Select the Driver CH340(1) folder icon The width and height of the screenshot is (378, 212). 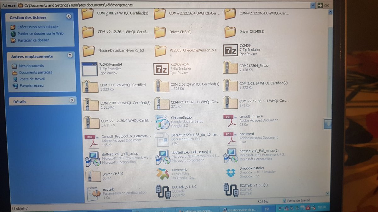click(x=230, y=32)
